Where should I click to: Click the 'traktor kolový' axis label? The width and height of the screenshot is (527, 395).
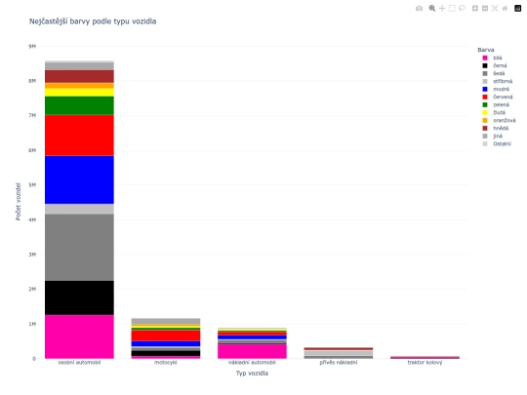(x=425, y=363)
